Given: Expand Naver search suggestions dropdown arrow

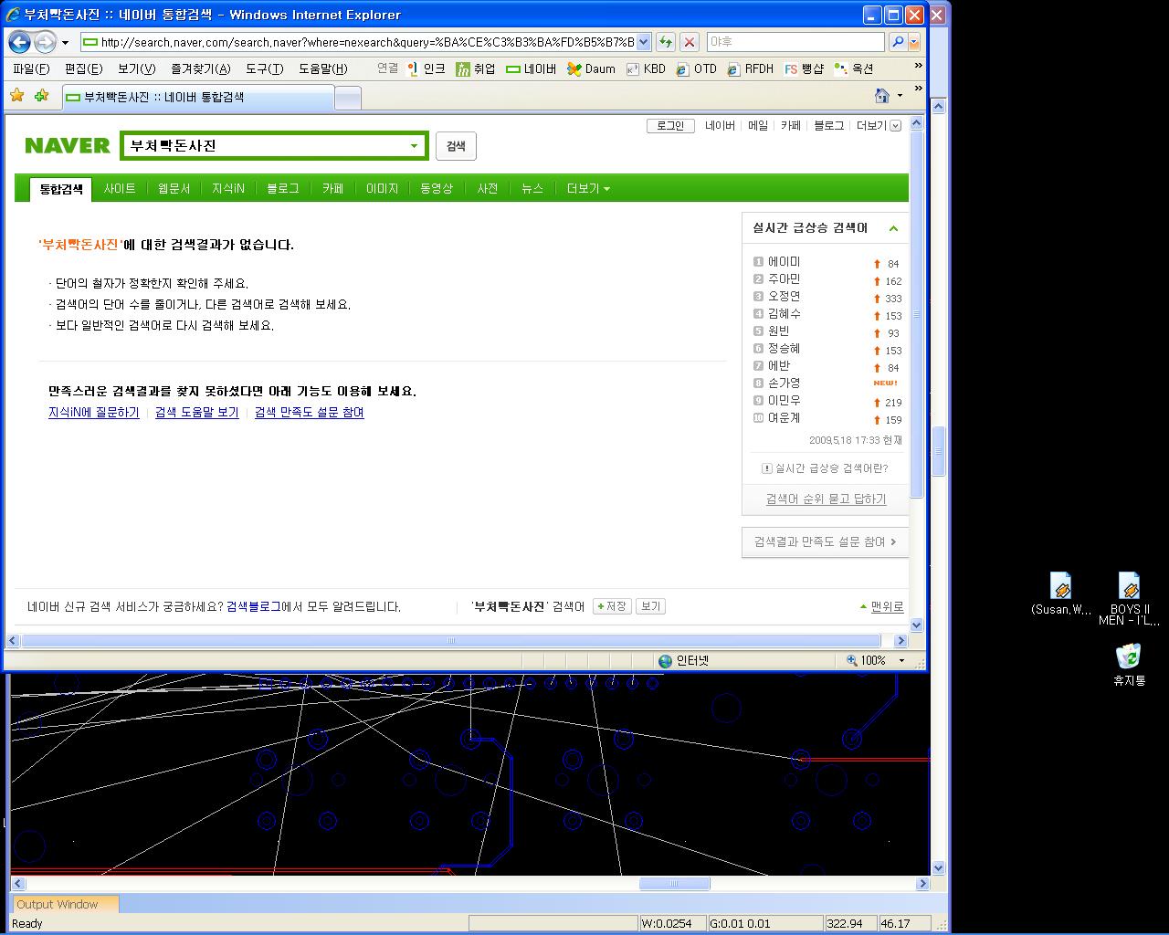Looking at the screenshot, I should (x=414, y=146).
